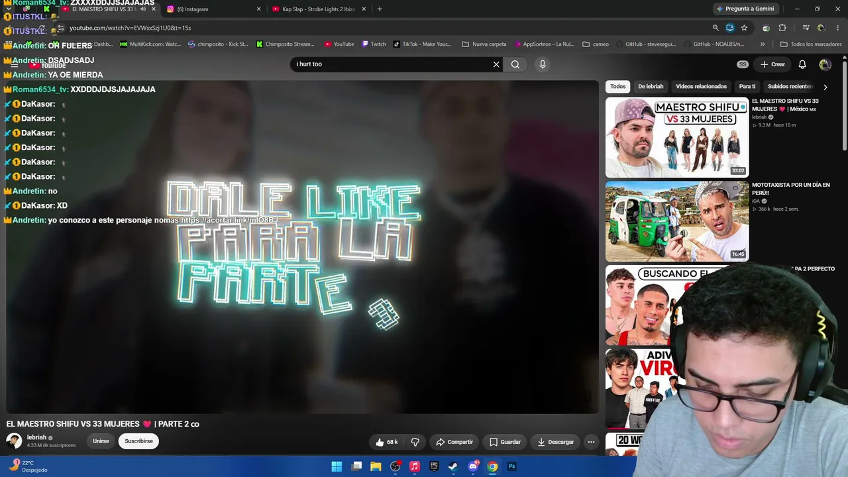Viewport: 848px width, 477px height.
Task: Open Mototaxista por un día thumbnail
Action: pyautogui.click(x=677, y=221)
